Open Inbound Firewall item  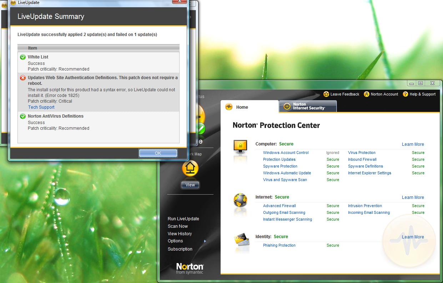362,159
